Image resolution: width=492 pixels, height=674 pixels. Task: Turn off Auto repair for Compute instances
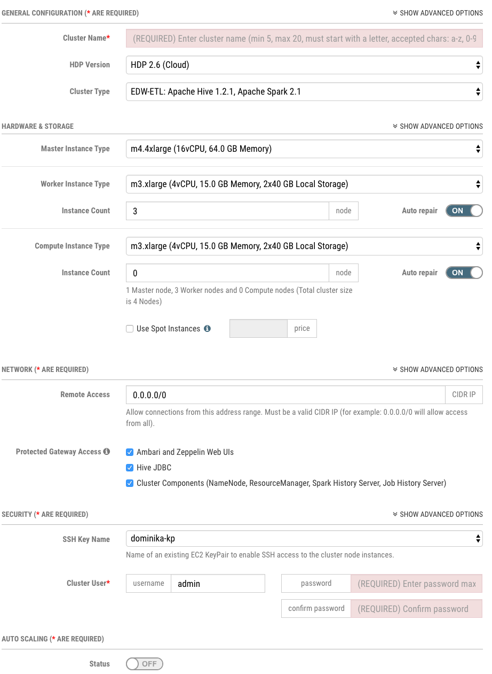pyautogui.click(x=463, y=273)
